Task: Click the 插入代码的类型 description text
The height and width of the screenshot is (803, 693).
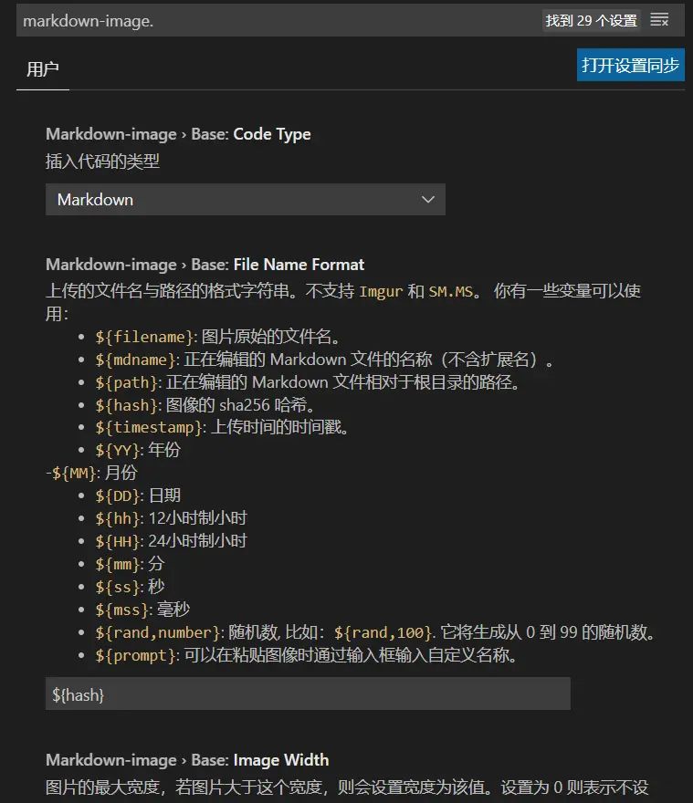Action: [x=102, y=162]
